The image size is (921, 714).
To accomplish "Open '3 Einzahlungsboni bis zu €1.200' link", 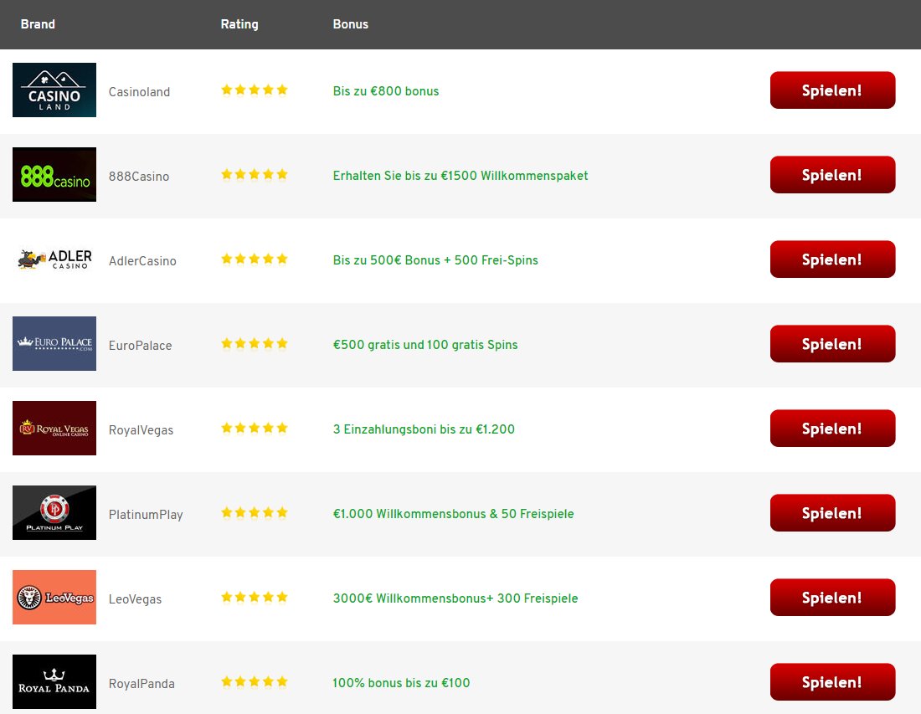I will click(x=424, y=429).
